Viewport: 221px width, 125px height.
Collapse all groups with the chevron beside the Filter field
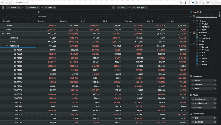point(191,17)
